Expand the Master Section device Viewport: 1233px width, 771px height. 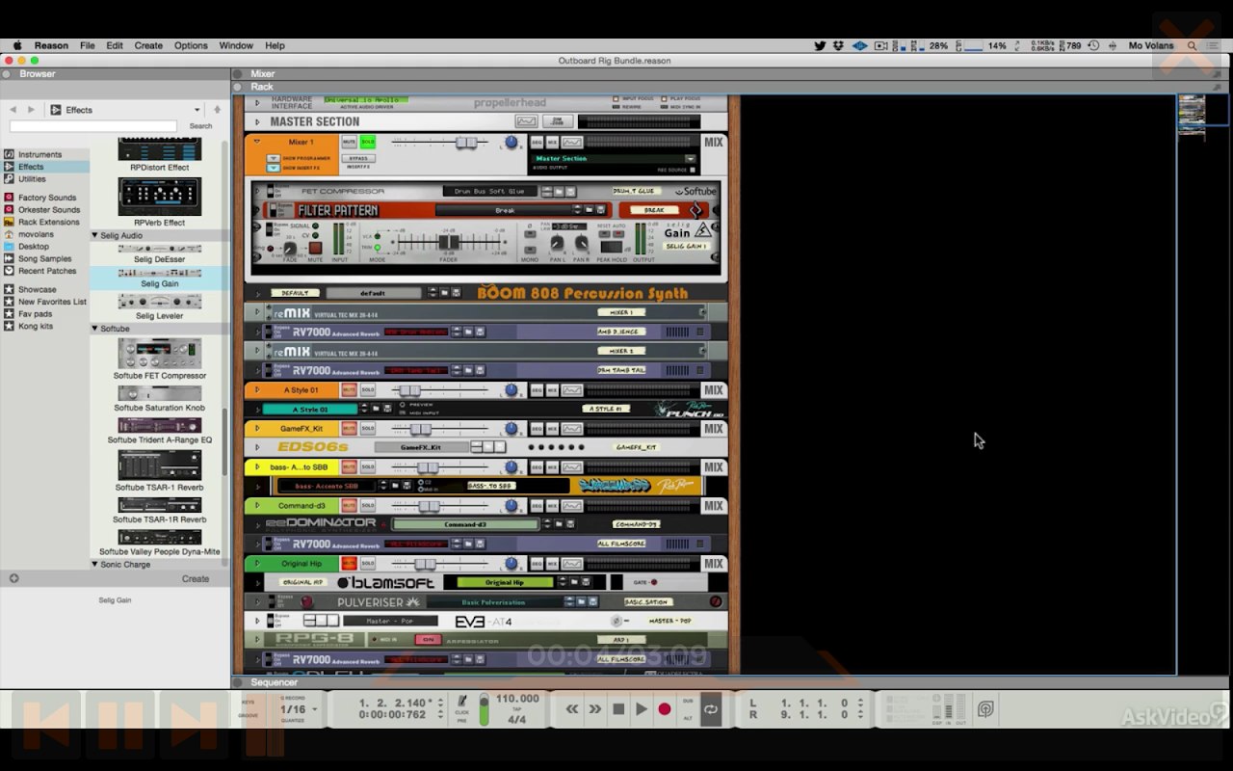pyautogui.click(x=257, y=121)
